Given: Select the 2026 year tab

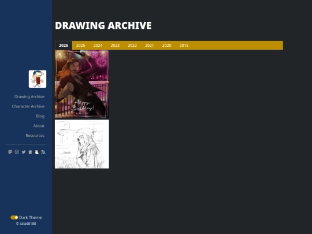Looking at the screenshot, I should click(x=64, y=46).
